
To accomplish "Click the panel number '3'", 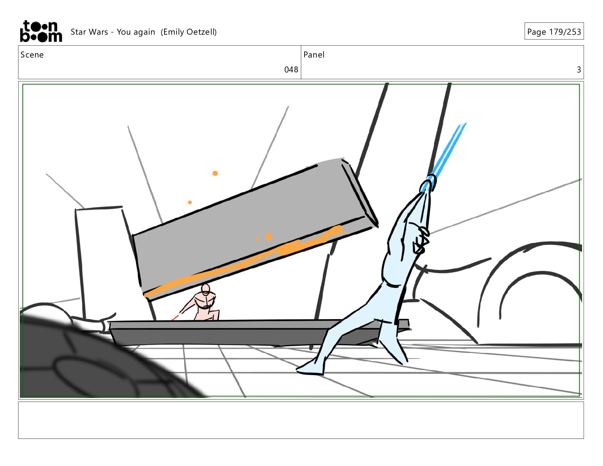I will point(579,70).
